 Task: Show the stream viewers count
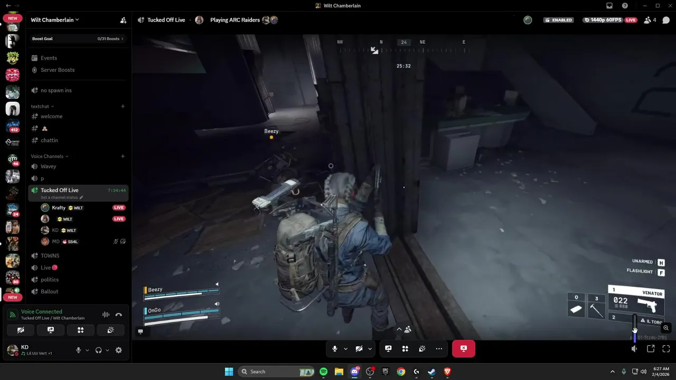coord(650,20)
